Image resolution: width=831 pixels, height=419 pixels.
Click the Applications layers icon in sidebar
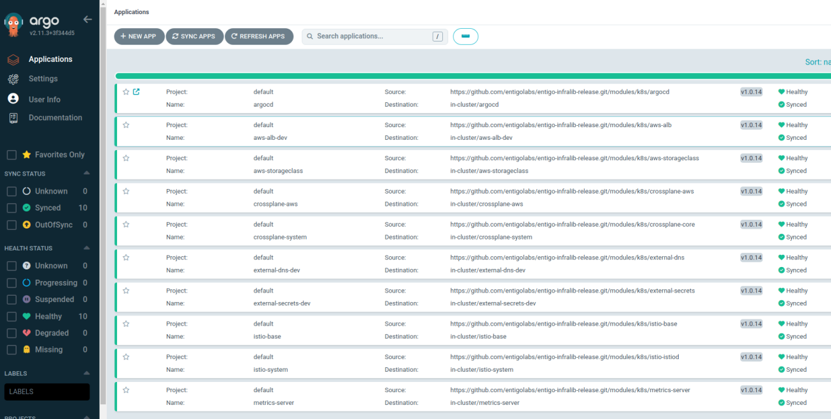[13, 59]
